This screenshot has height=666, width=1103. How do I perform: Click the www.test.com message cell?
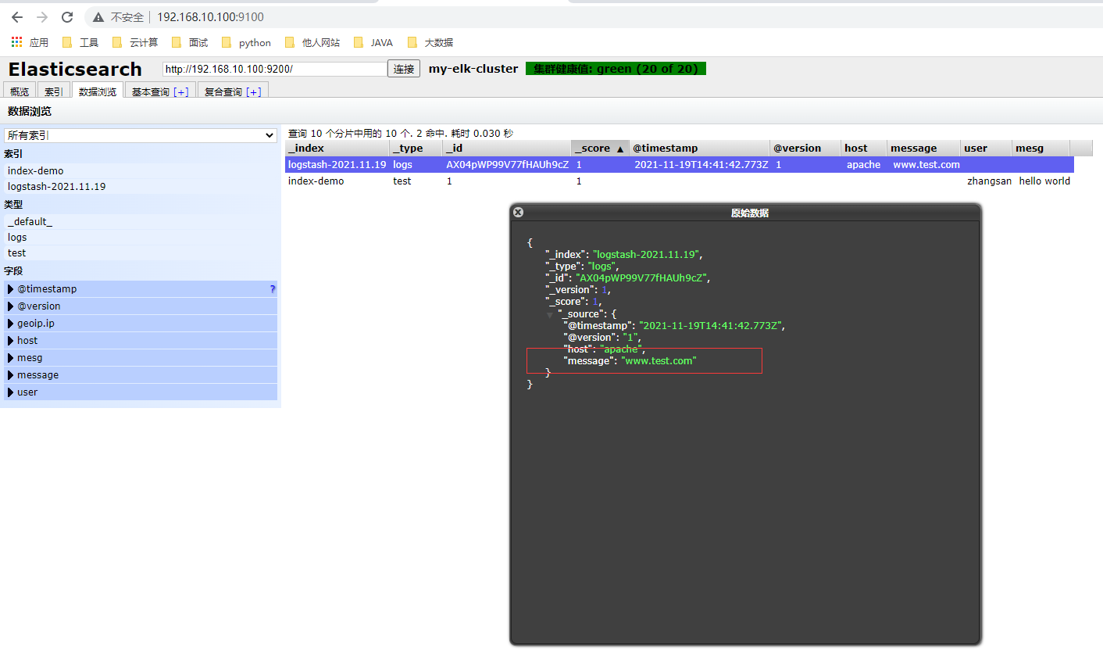click(x=926, y=165)
